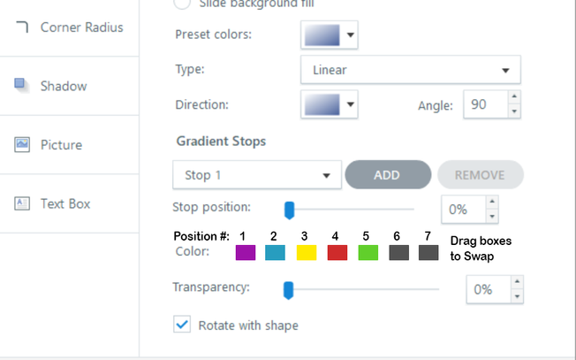
Task: Click the Picture icon in sidebar
Action: coord(22,145)
